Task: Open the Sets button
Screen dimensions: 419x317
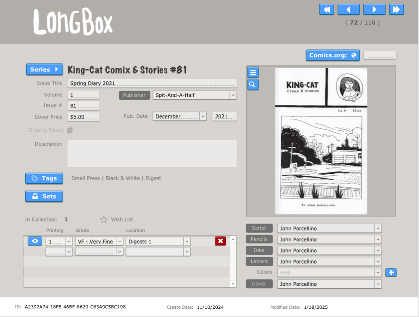Action: click(44, 196)
